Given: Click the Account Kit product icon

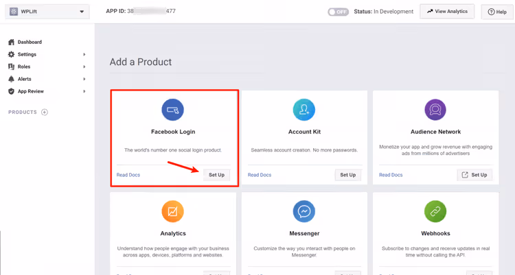Looking at the screenshot, I should click(304, 110).
